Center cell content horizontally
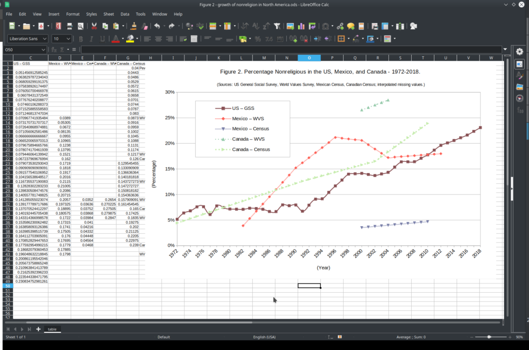529x350 pixels. coord(158,39)
